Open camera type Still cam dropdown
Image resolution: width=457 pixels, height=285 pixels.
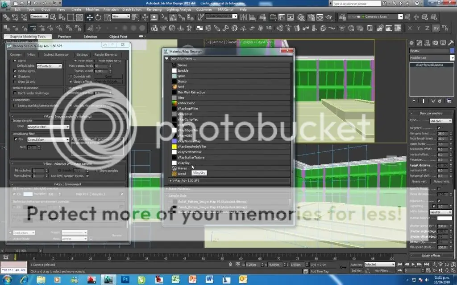pos(440,121)
